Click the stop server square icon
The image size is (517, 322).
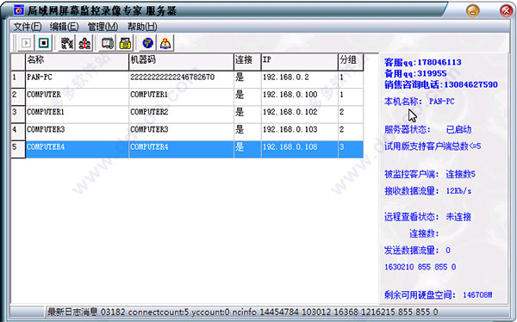[x=44, y=43]
